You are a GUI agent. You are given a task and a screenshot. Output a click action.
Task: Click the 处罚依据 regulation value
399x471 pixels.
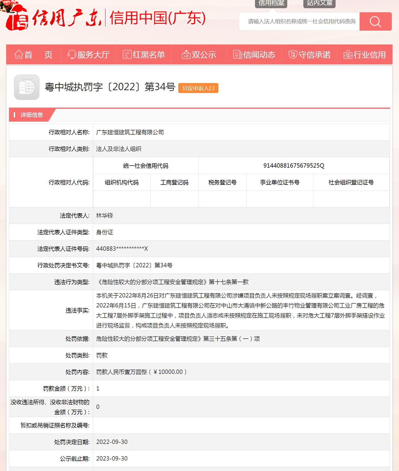point(178,339)
